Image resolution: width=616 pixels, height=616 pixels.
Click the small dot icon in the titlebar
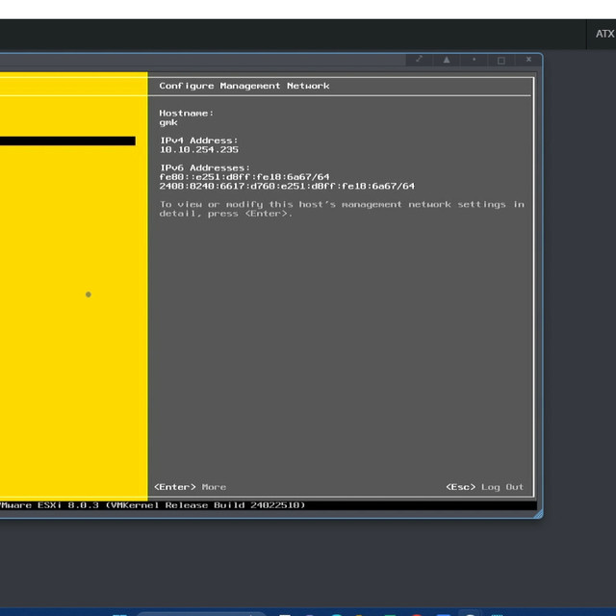[x=475, y=60]
